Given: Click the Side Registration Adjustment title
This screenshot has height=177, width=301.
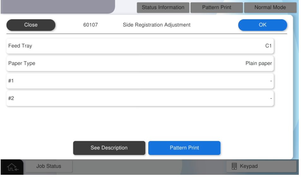Looking at the screenshot, I should tap(157, 25).
